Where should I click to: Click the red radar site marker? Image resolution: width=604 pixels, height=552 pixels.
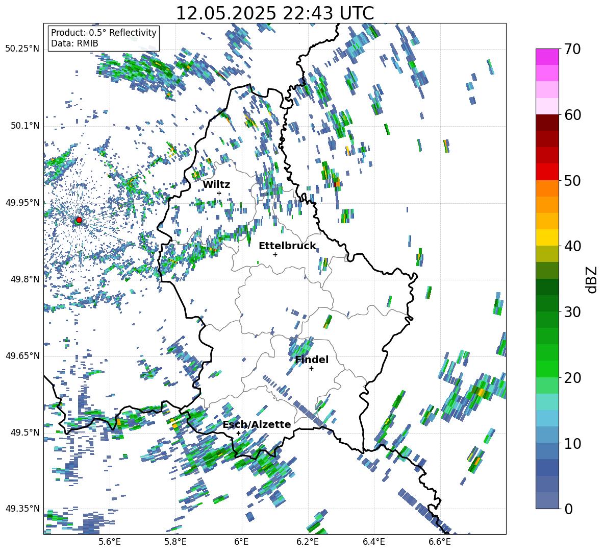pos(79,220)
